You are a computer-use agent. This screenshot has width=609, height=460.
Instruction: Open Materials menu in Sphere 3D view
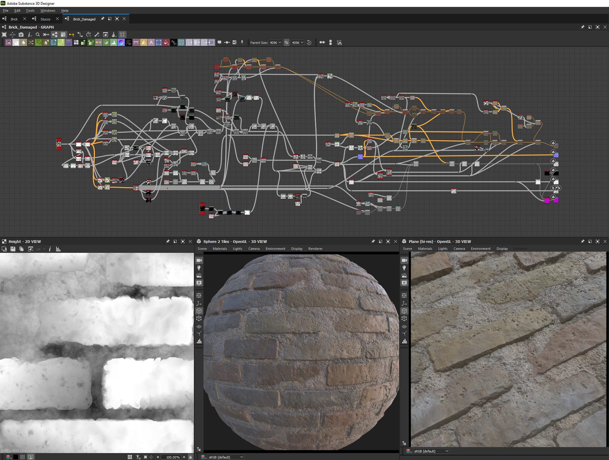click(220, 249)
